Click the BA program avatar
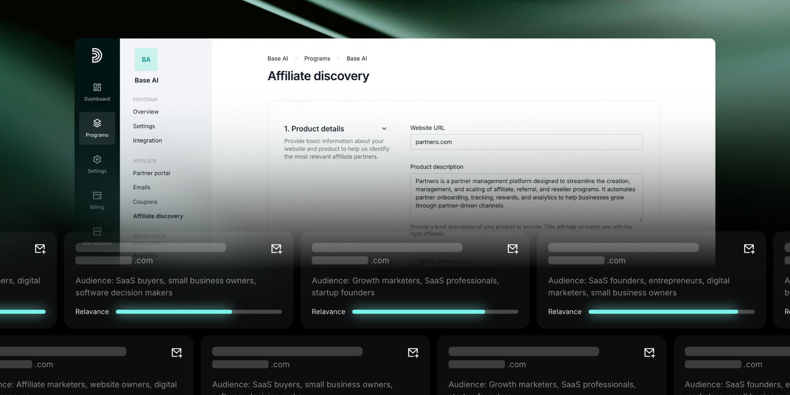This screenshot has width=790, height=395. 146,60
